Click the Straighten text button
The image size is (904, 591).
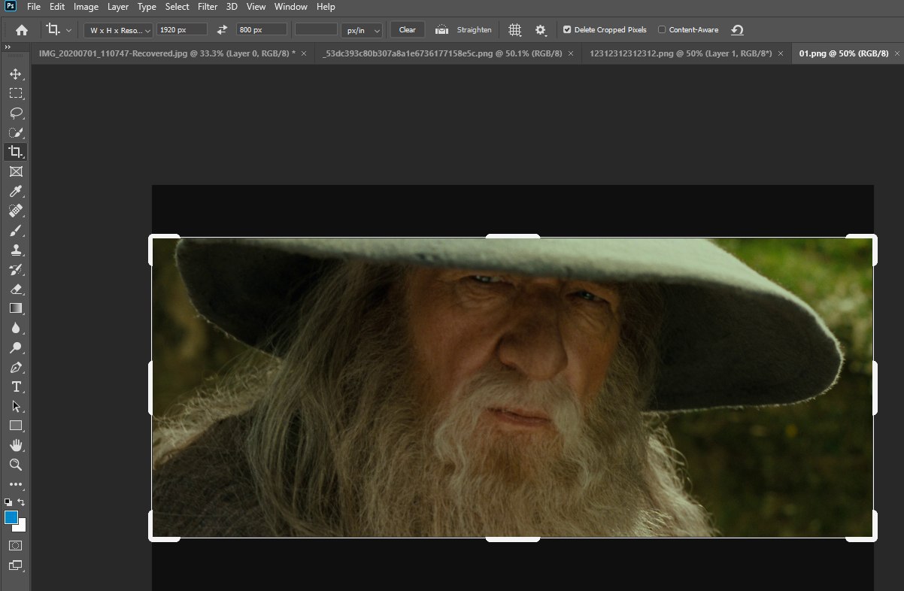point(474,30)
